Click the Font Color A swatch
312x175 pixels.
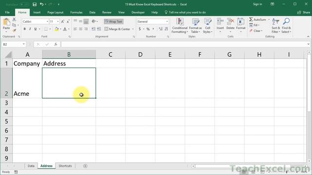click(x=65, y=29)
